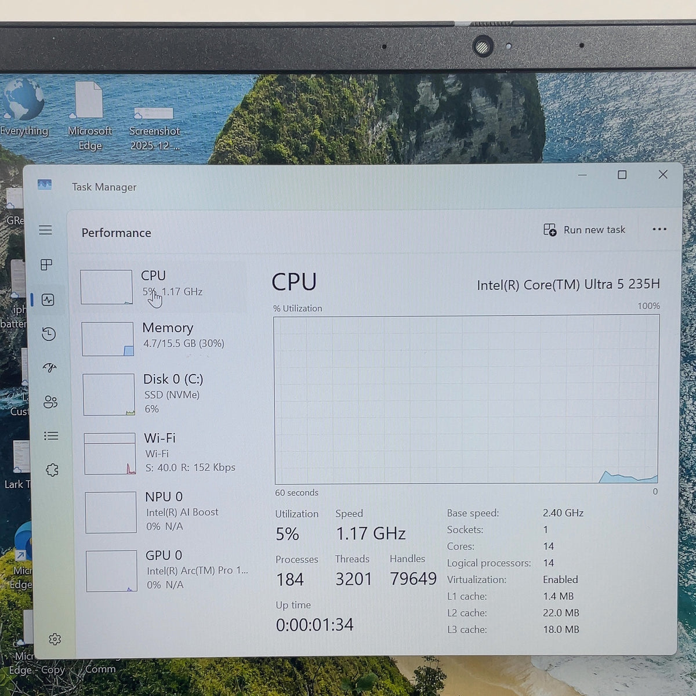Click the Virtualization value Enabled

coord(560,579)
